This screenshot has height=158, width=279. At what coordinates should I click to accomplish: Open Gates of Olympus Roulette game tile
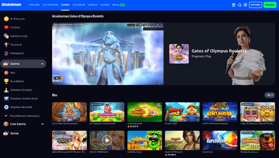pyautogui.click(x=179, y=54)
